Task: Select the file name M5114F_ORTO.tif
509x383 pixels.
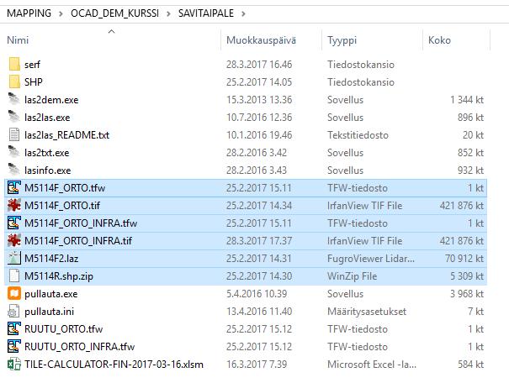Action: (x=62, y=206)
